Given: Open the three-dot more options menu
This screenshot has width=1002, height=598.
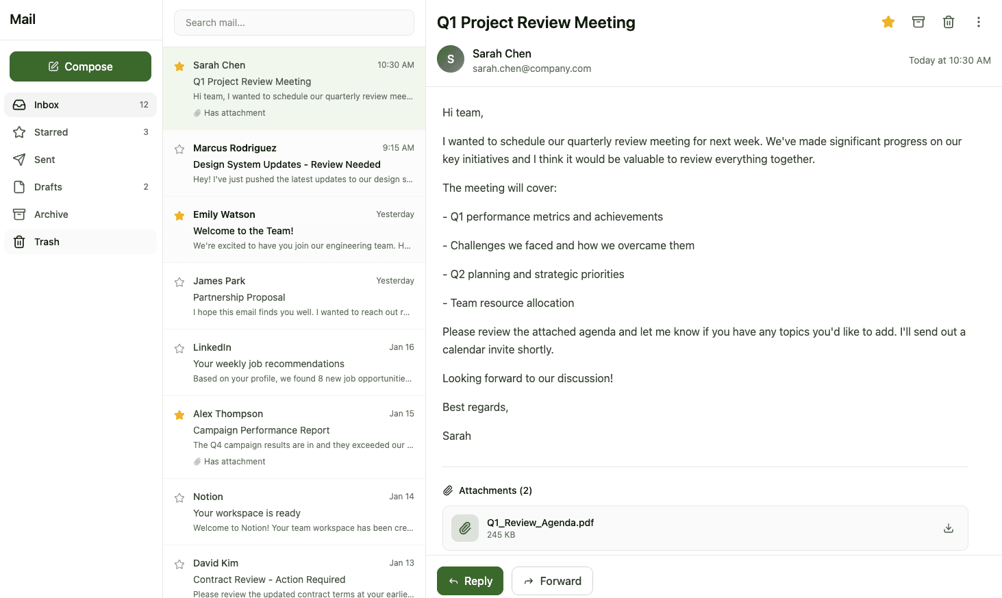Looking at the screenshot, I should tap(979, 22).
